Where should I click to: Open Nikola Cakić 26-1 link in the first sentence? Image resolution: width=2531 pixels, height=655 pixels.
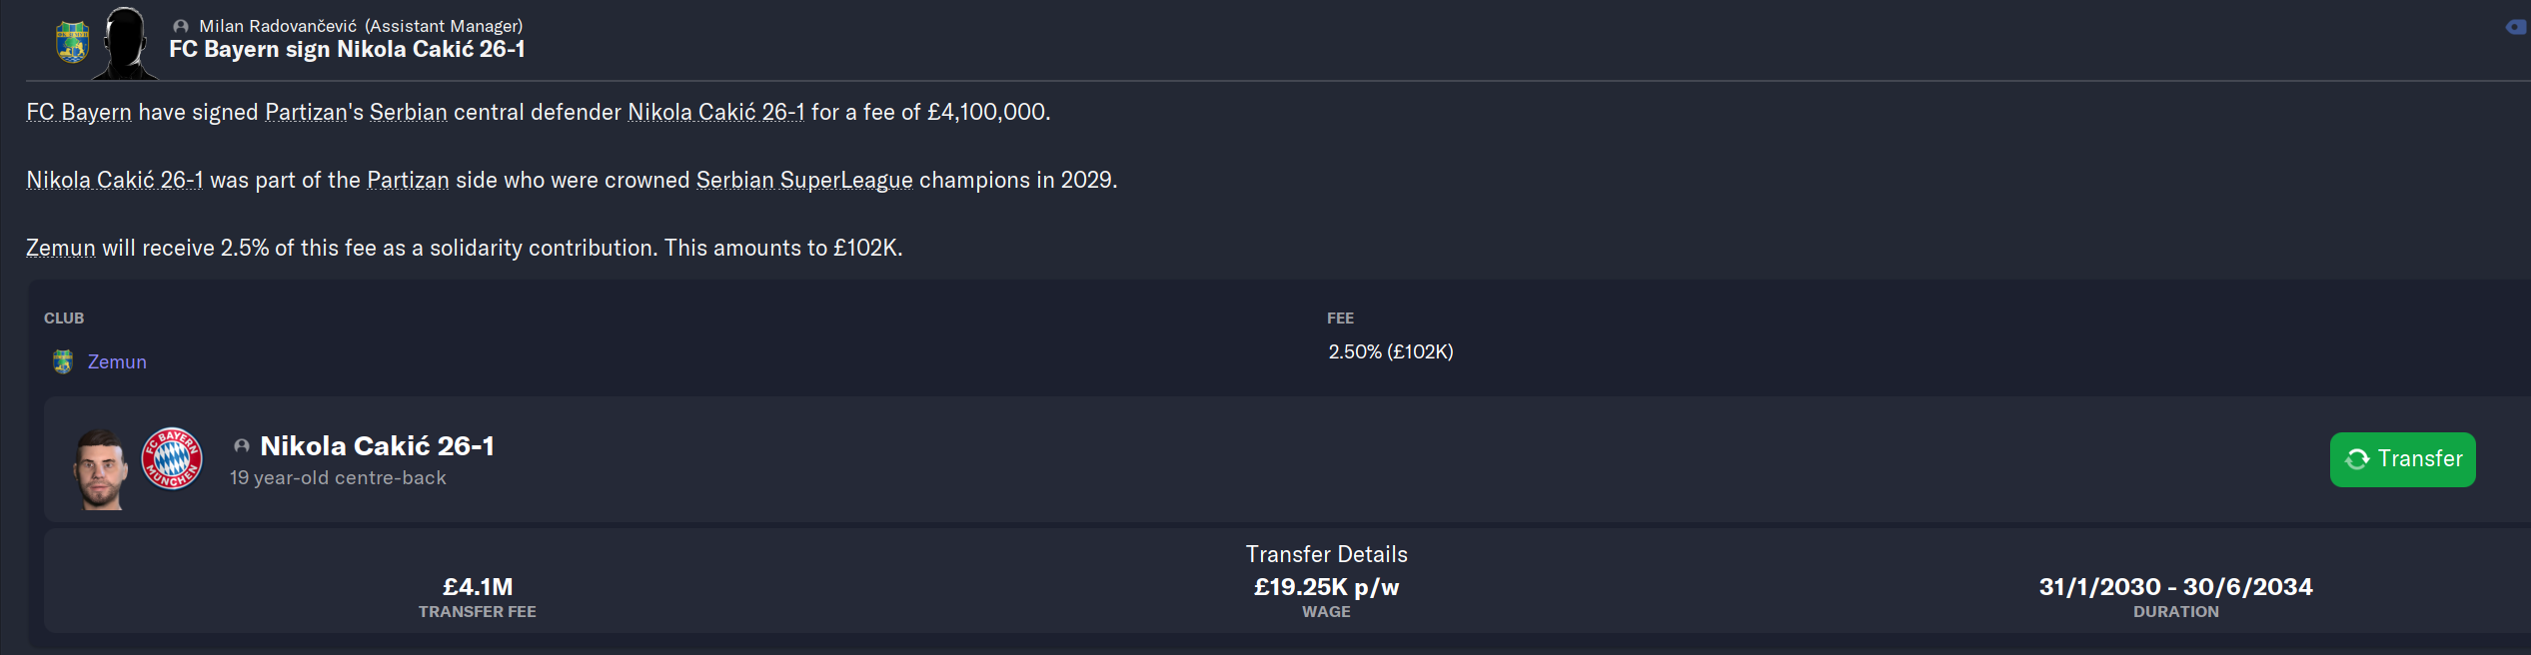pos(715,112)
